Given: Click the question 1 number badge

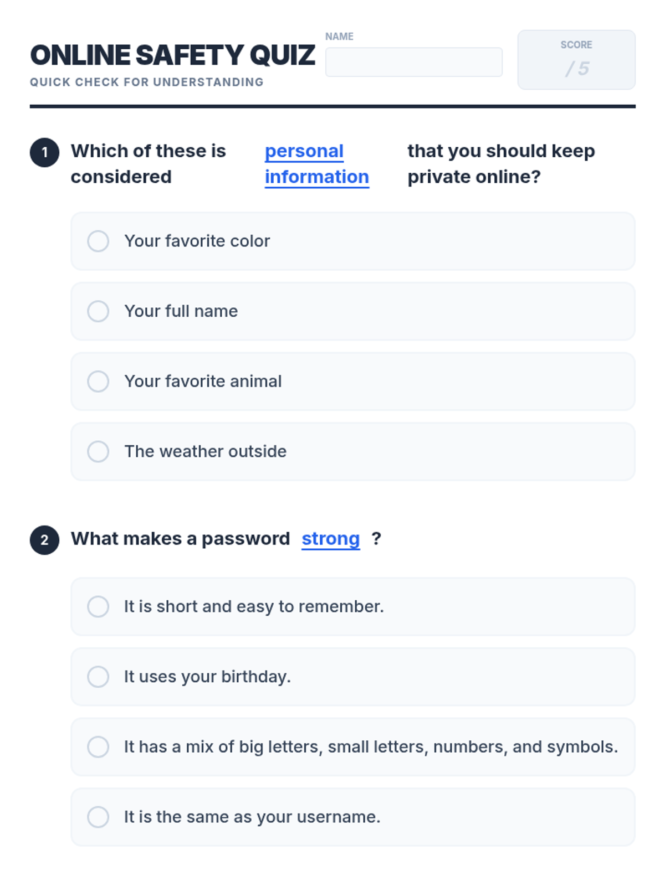Looking at the screenshot, I should [44, 152].
